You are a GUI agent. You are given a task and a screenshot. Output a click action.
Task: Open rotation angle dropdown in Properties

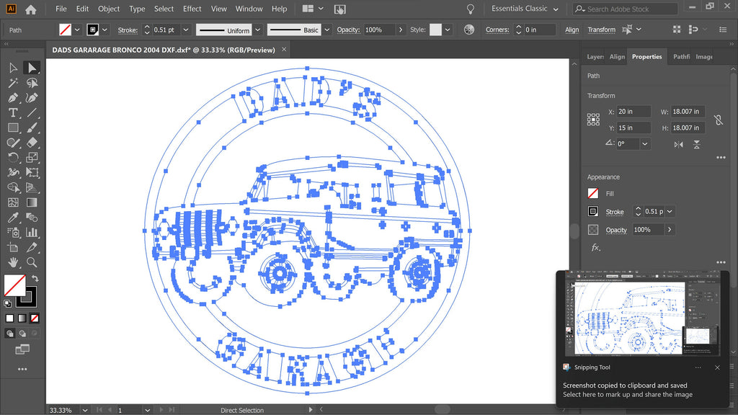click(x=645, y=144)
